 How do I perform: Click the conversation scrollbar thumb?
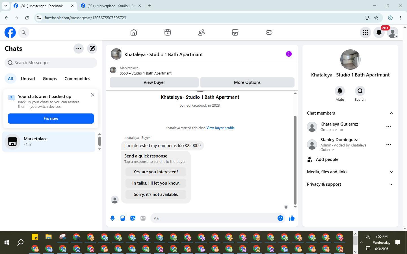[295, 160]
